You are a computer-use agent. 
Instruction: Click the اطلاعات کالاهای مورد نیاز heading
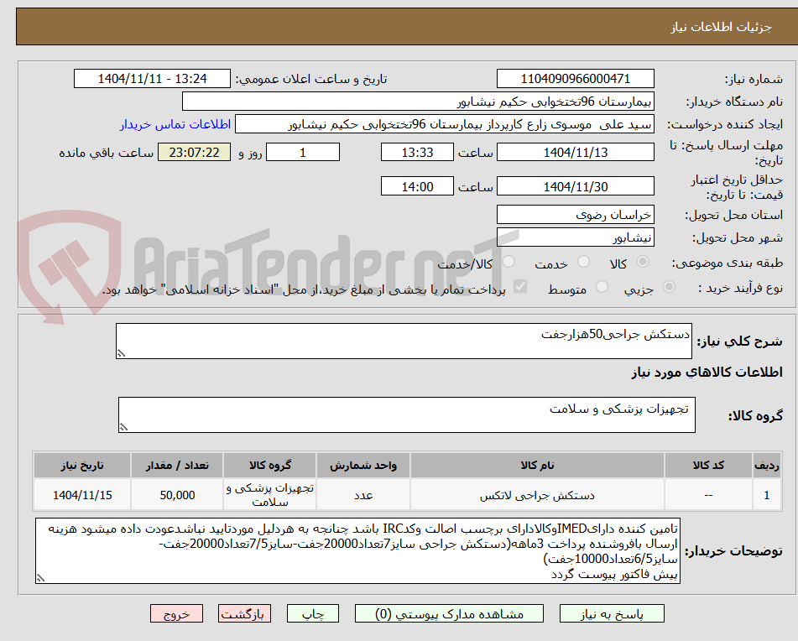point(707,373)
